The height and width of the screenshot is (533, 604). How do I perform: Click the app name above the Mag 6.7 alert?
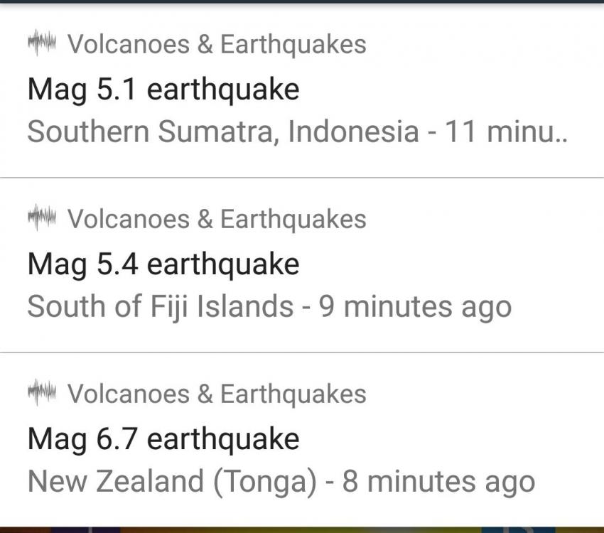click(x=217, y=393)
